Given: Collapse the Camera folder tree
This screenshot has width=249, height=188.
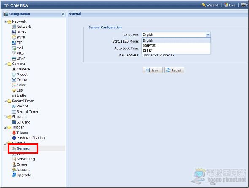Looking at the screenshot, I should click(5, 64).
